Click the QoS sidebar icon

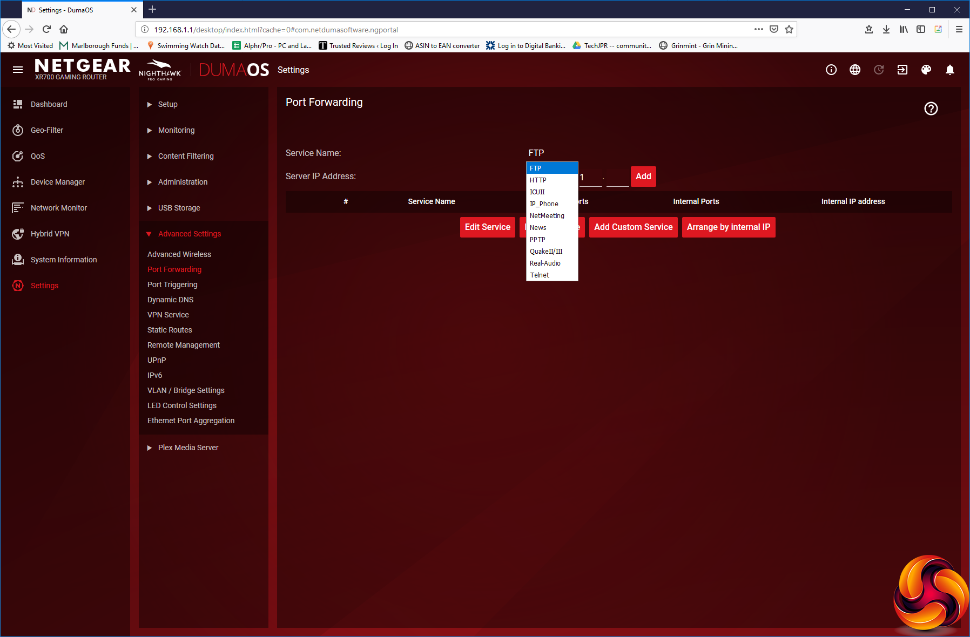[18, 156]
